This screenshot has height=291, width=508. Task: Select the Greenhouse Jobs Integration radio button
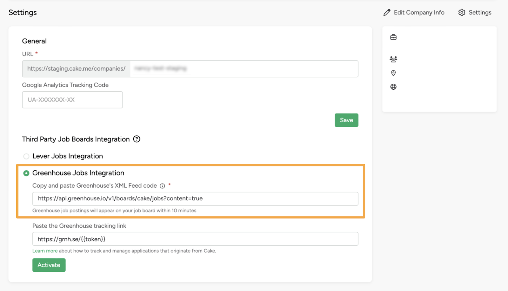pyautogui.click(x=26, y=173)
